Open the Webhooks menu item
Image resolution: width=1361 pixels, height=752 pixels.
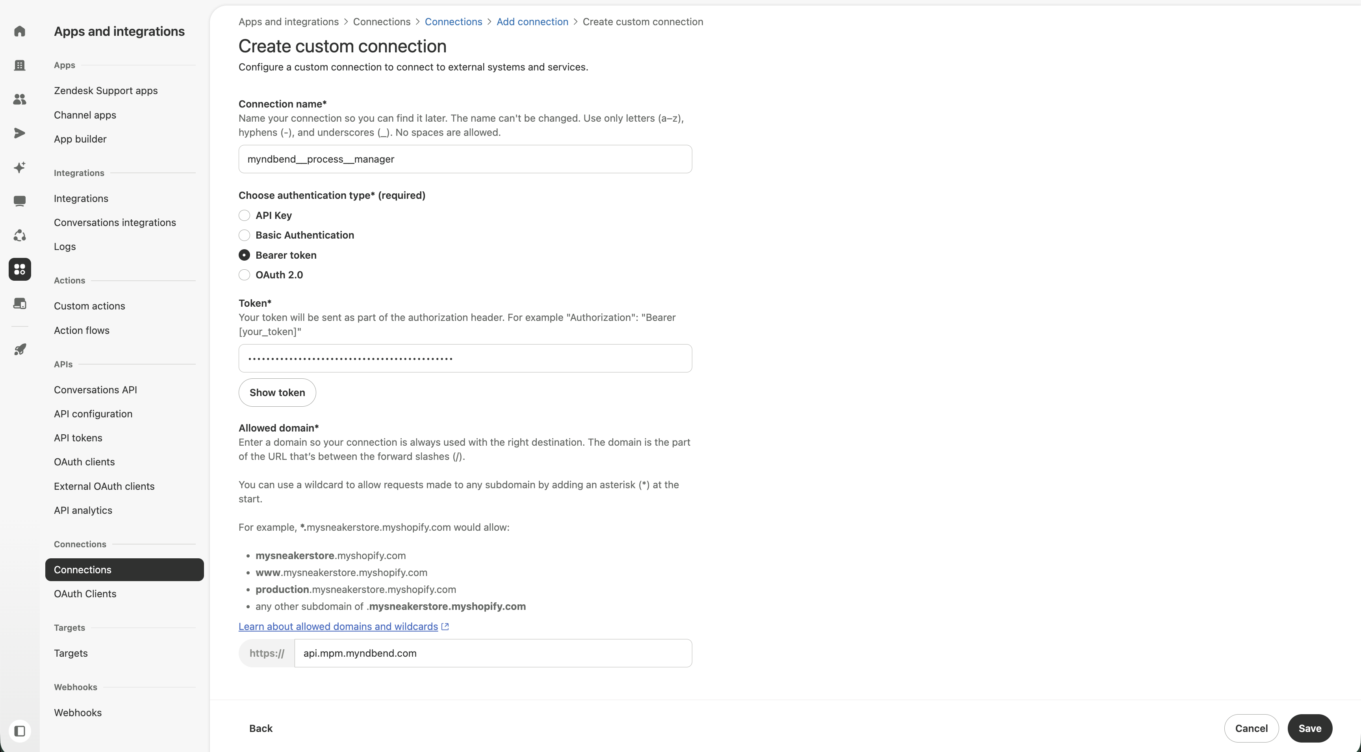click(x=78, y=712)
